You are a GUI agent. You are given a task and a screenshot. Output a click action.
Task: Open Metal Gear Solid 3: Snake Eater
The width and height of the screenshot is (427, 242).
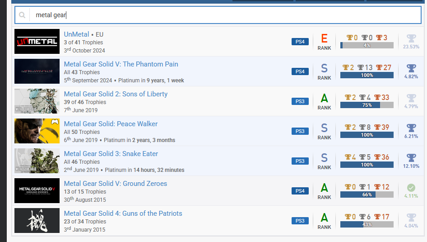(111, 154)
